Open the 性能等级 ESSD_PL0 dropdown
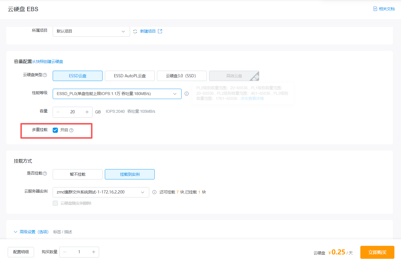 click(x=117, y=94)
